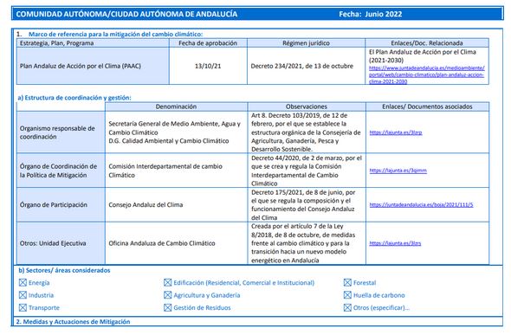Image resolution: width=511 pixels, height=335 pixels.
Task: Select the text Decreto 234/2021, de 13 de octubre
Action: (301, 66)
